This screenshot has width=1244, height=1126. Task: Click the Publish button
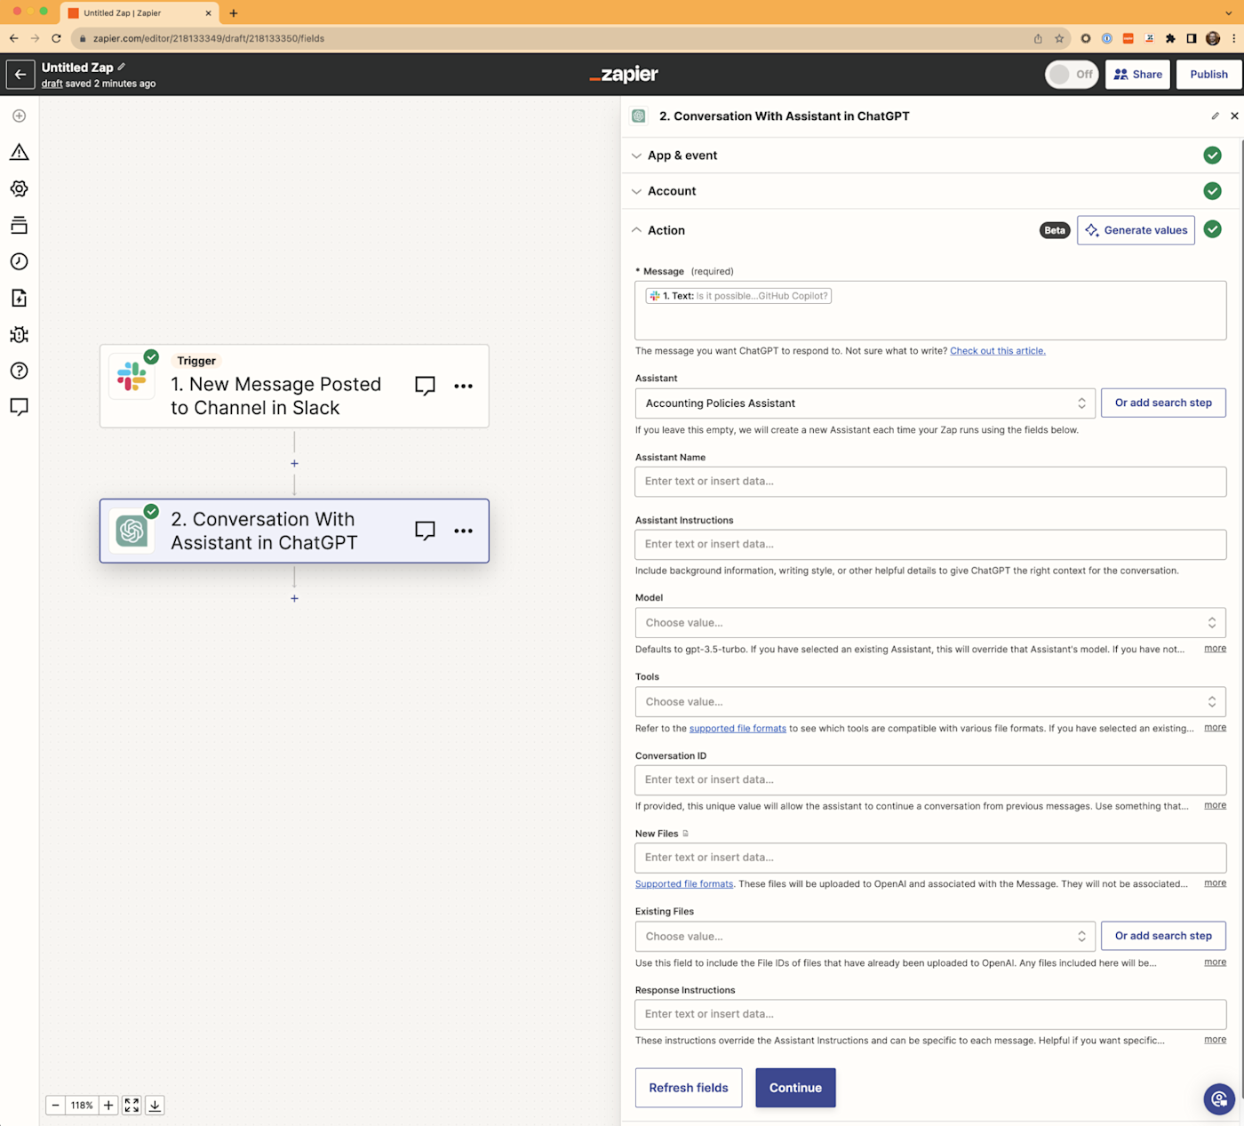(x=1208, y=75)
